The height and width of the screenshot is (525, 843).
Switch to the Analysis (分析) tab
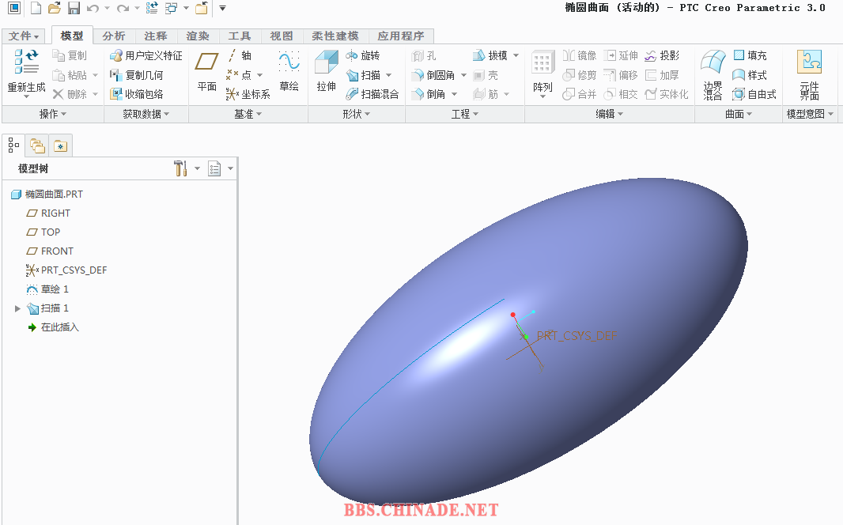pos(114,36)
